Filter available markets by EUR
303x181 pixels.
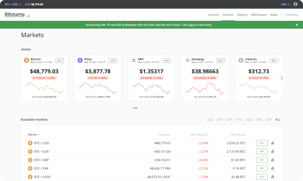[219, 120]
